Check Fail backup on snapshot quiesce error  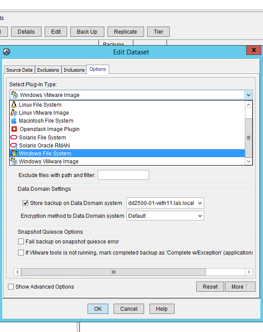(x=21, y=242)
